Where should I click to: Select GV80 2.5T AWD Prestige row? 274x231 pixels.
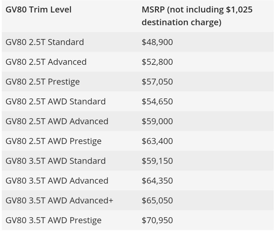pyautogui.click(x=138, y=141)
